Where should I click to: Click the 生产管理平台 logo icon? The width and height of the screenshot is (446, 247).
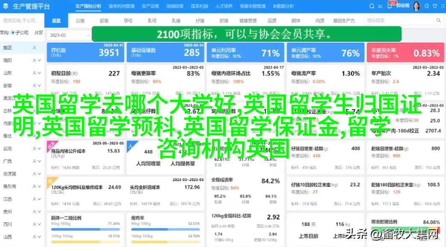[6, 6]
